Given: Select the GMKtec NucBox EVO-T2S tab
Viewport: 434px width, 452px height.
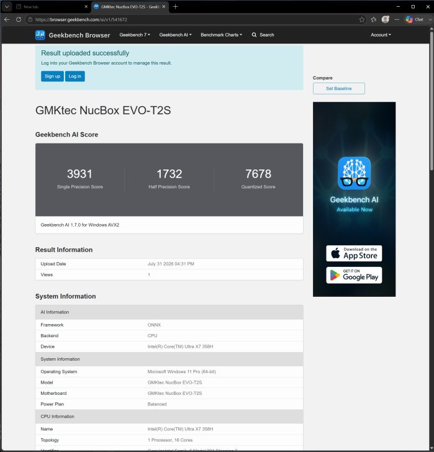Looking at the screenshot, I should coord(130,7).
